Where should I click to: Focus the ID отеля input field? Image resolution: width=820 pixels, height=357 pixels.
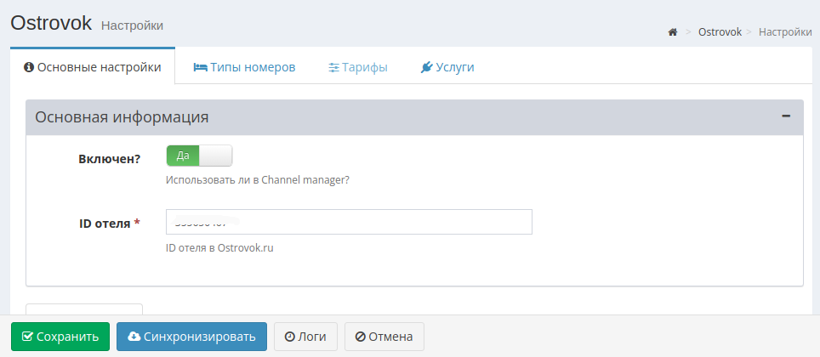(349, 222)
